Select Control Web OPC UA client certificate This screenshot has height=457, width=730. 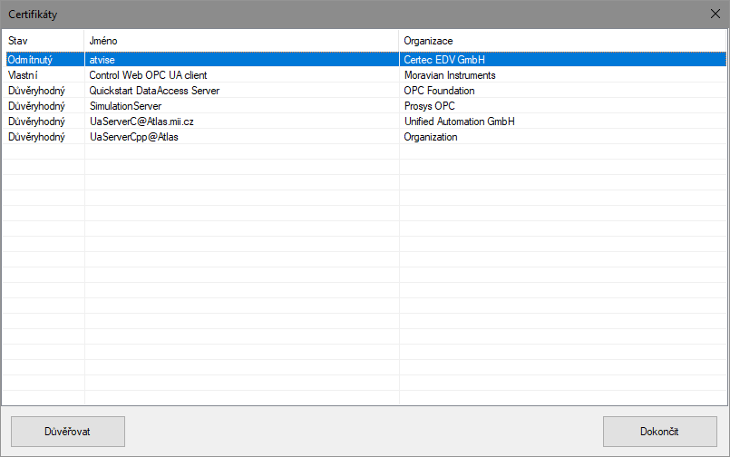pyautogui.click(x=152, y=75)
